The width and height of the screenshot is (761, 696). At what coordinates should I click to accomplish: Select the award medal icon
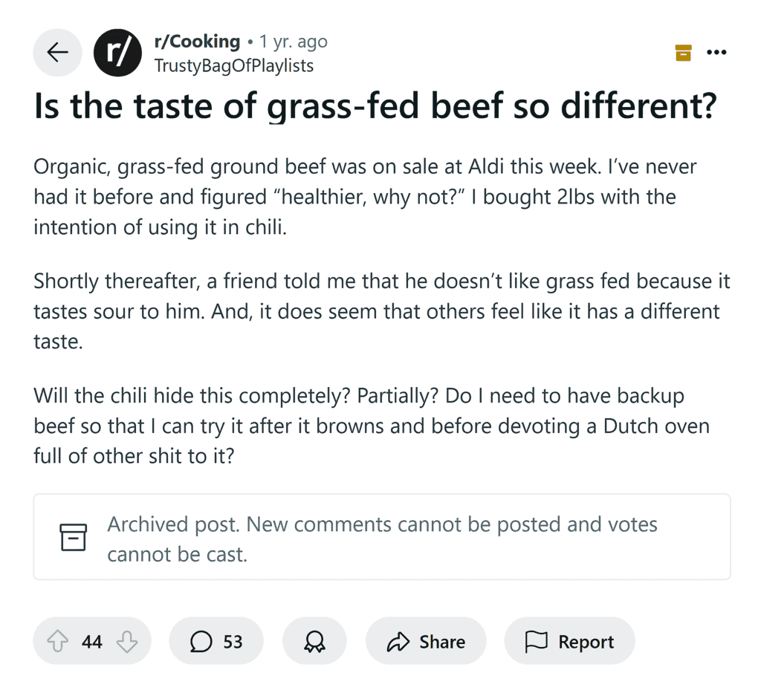point(314,640)
